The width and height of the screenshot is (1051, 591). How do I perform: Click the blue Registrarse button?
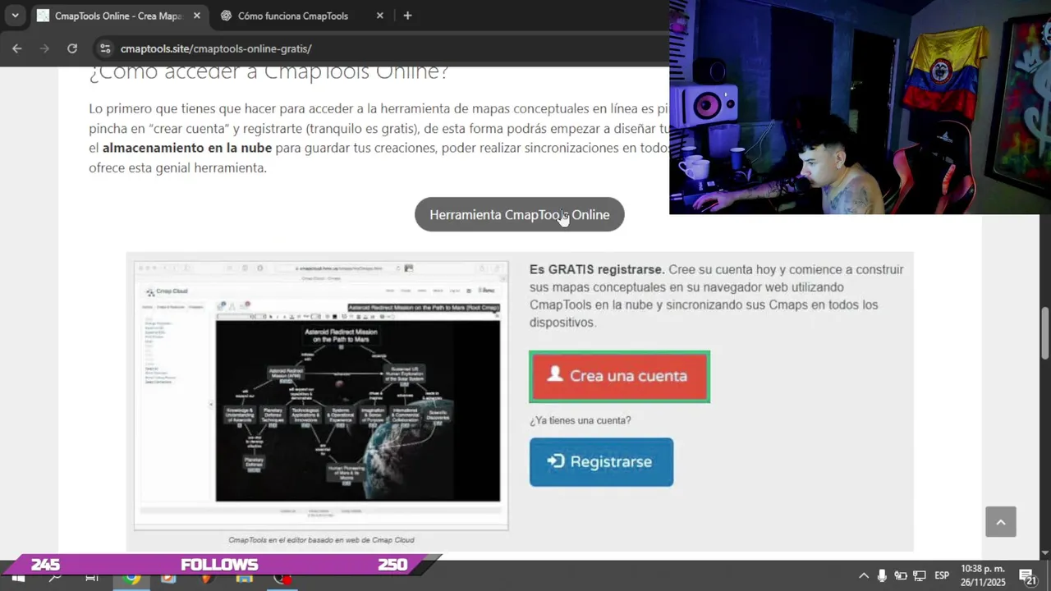601,461
